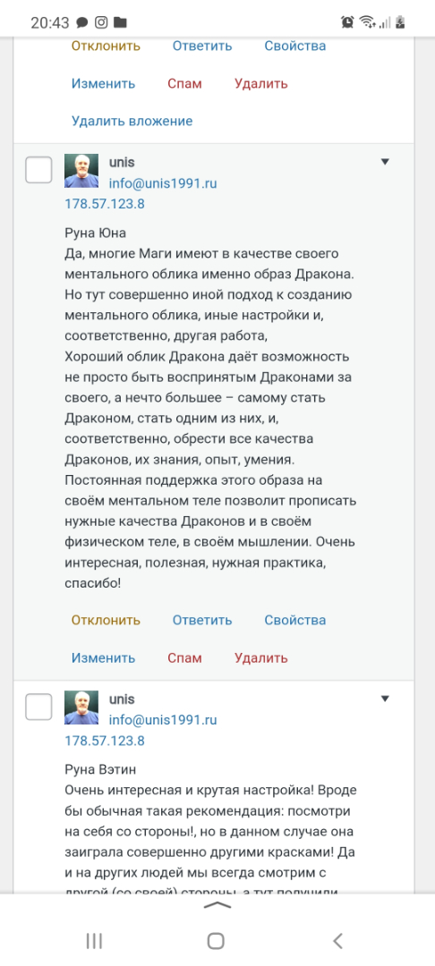Expand the arrow on Руна Вэтин comment
The height and width of the screenshot is (966, 435).
385,699
